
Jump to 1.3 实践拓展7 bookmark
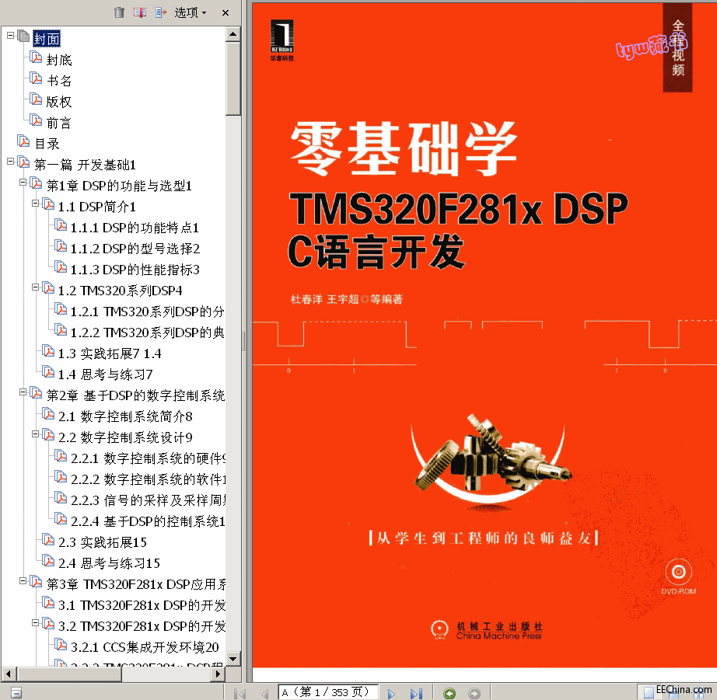pos(110,353)
